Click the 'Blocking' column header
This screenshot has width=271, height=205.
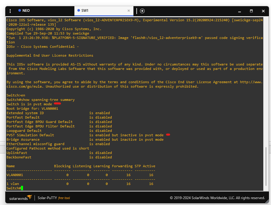coord(62,166)
